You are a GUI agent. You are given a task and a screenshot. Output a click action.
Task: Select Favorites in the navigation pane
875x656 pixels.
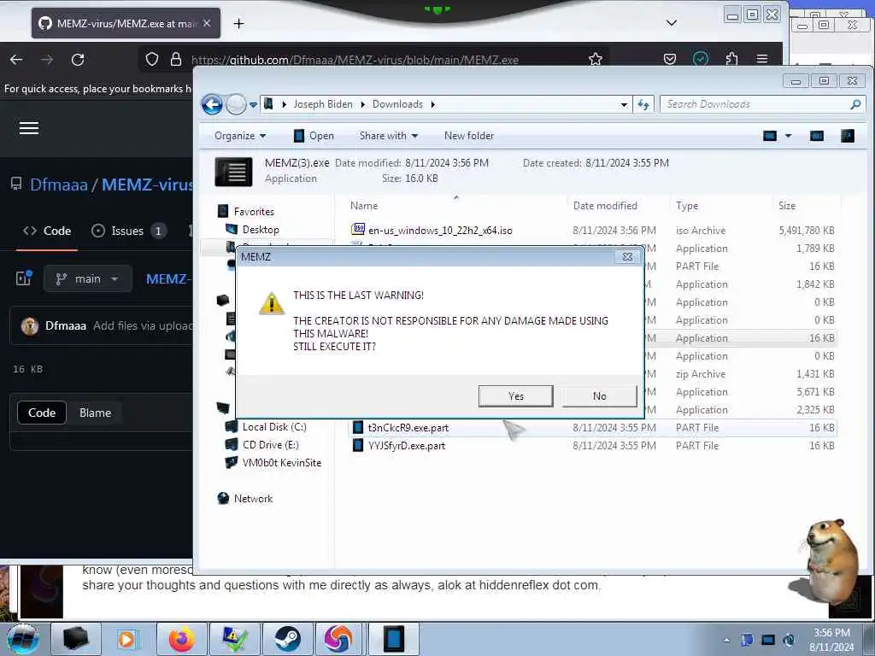pyautogui.click(x=254, y=212)
